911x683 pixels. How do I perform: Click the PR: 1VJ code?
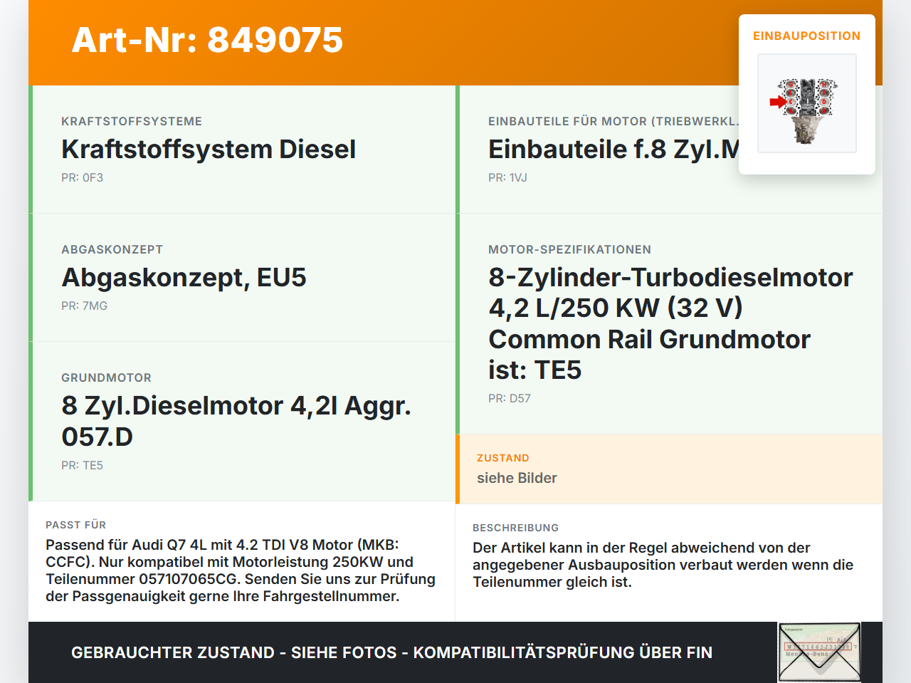507,178
